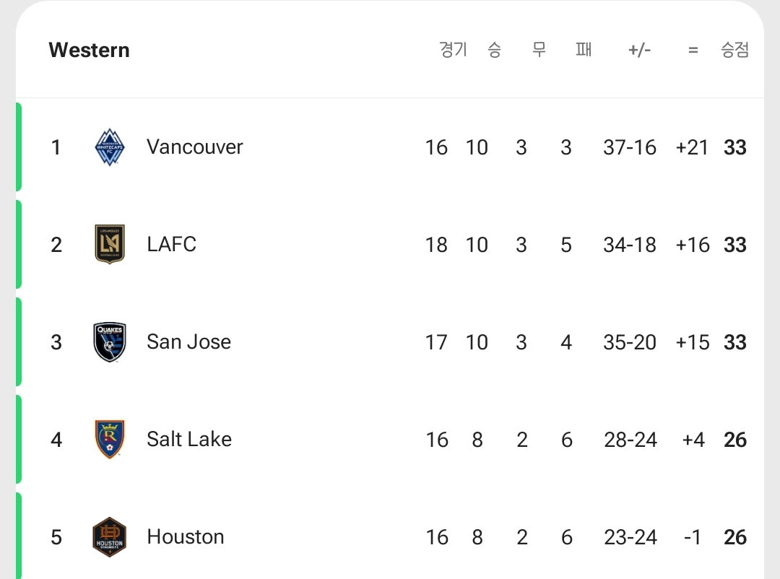Open the Houston Dynamo logo
The height and width of the screenshot is (579, 780).
pyautogui.click(x=110, y=536)
